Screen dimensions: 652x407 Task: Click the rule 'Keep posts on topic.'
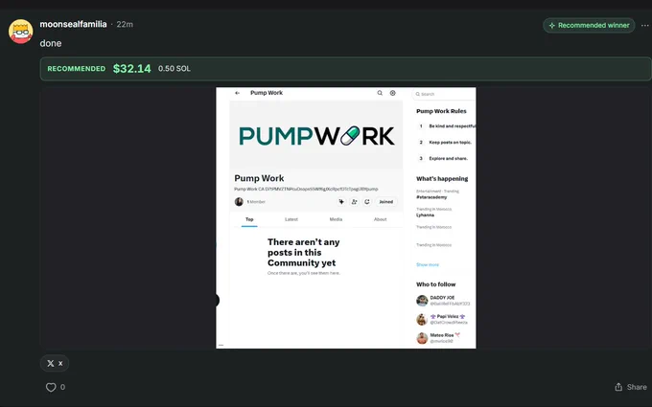(451, 143)
